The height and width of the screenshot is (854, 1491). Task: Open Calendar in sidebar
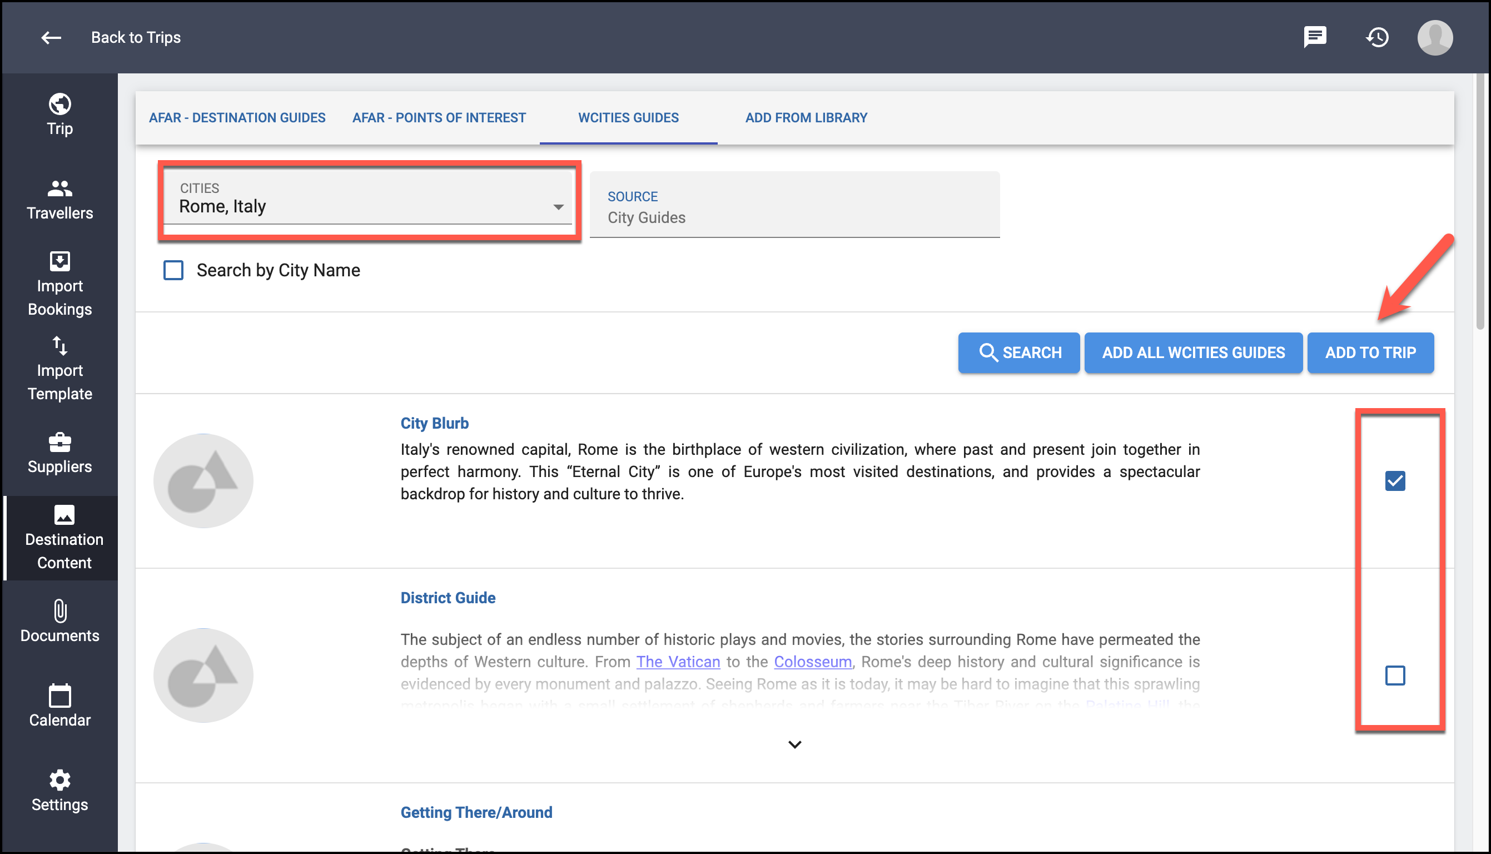pyautogui.click(x=60, y=707)
